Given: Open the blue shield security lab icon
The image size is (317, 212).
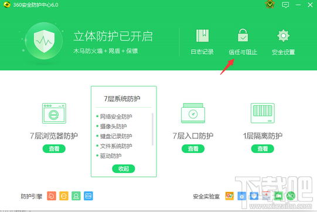Looking at the screenshot, I should click(x=254, y=196).
